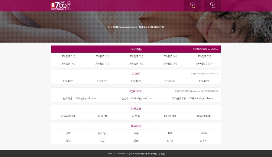Click the 1769 site logo in the header

tap(61, 5)
